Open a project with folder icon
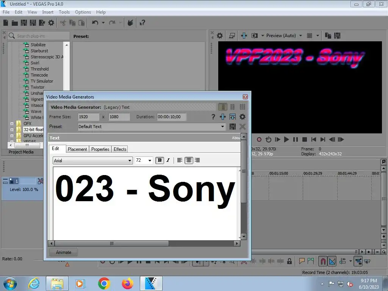The width and height of the screenshot is (388, 291). tap(15, 23)
